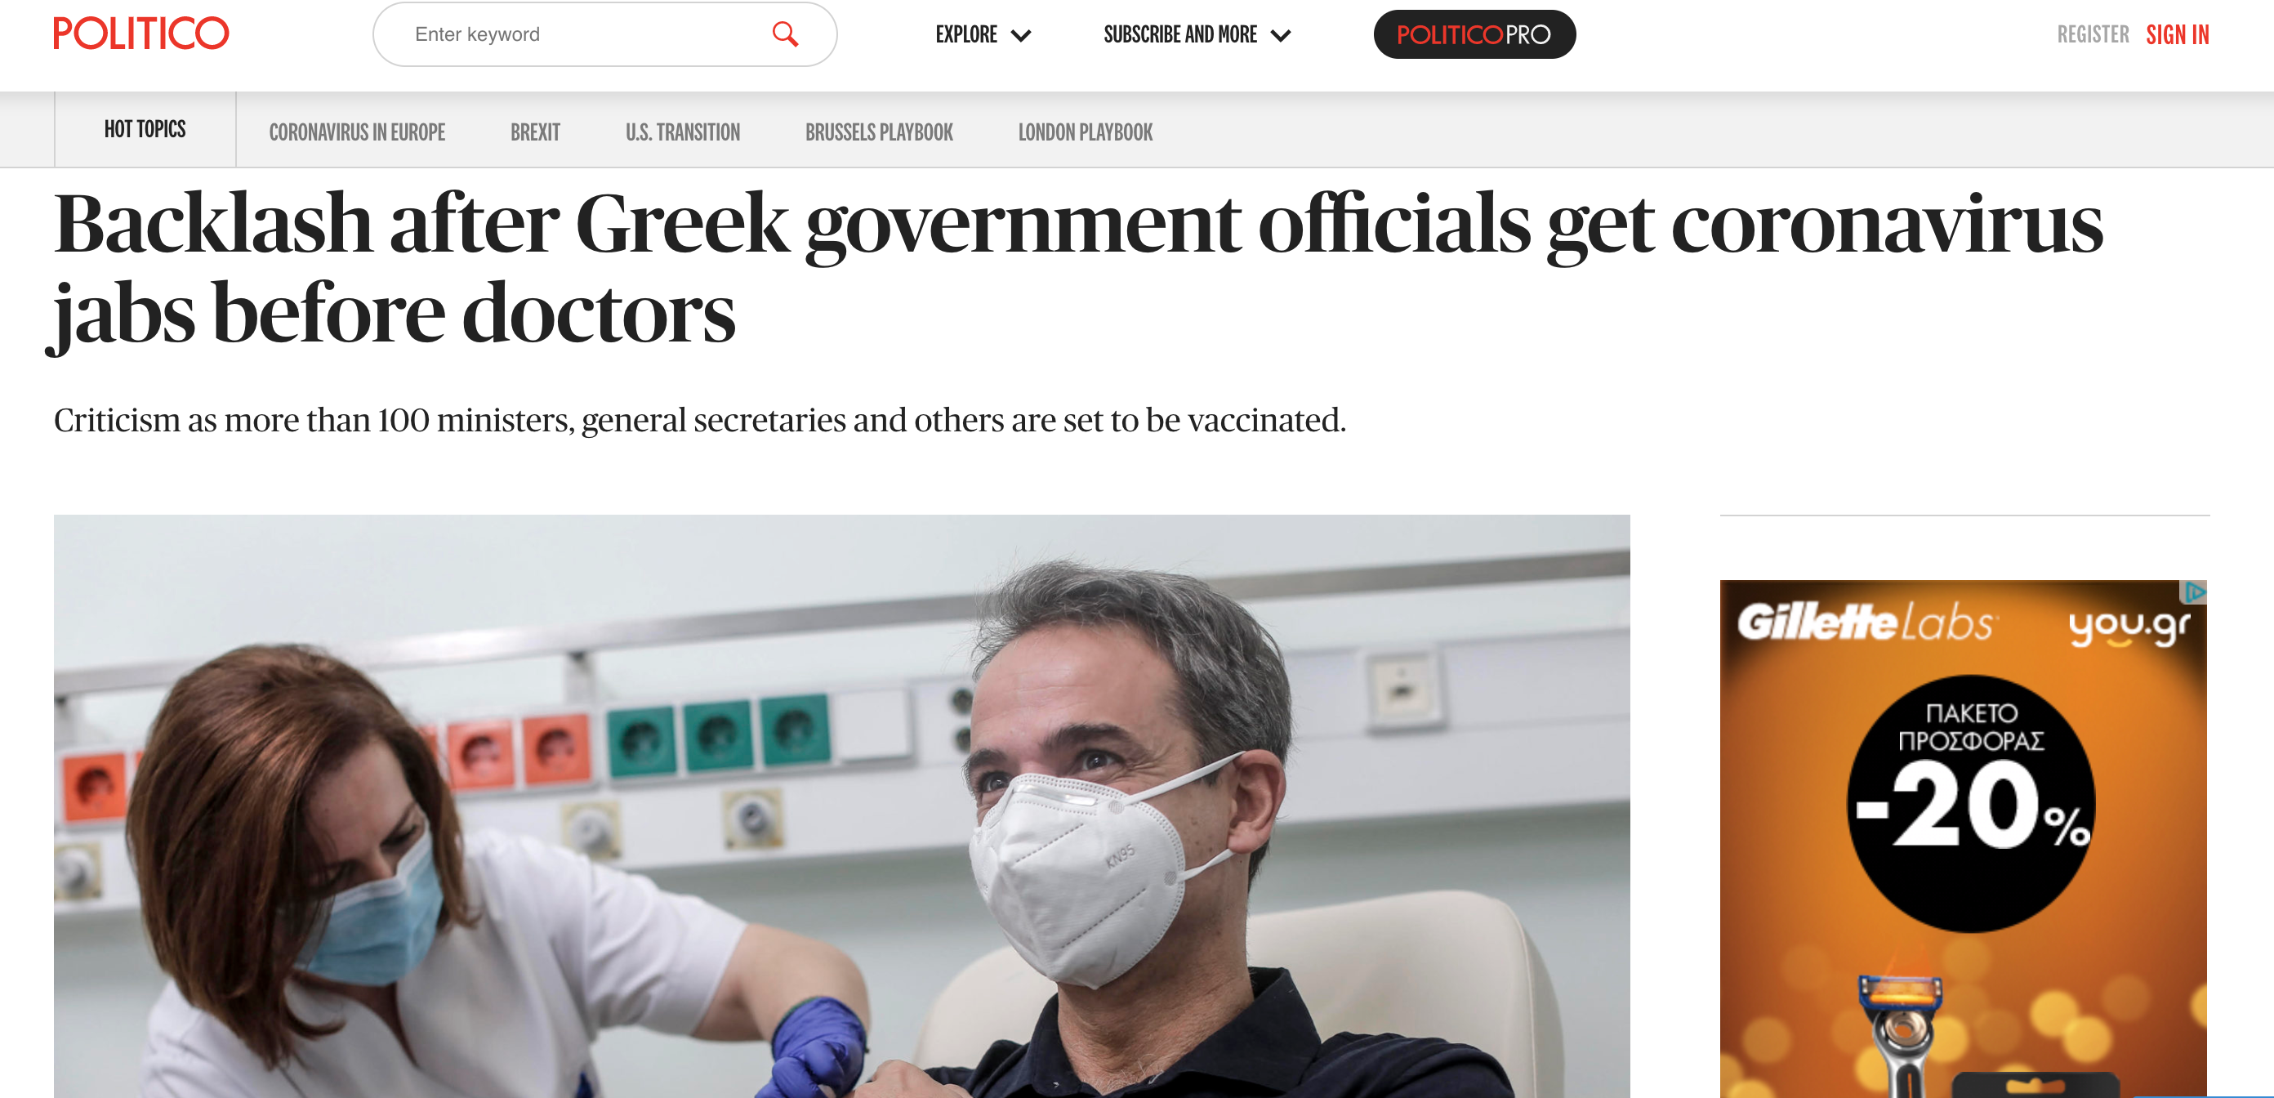This screenshot has height=1098, width=2274.
Task: Open the Gillette Labs advertisement
Action: pos(1962,838)
